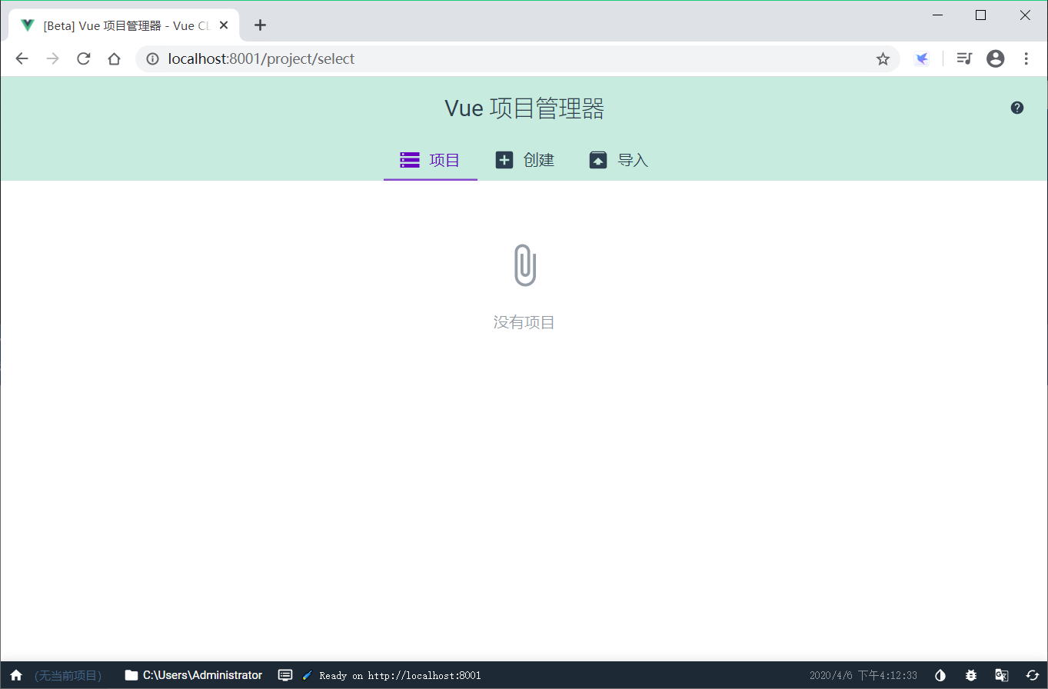
Task: Click the bug report icon
Action: 971,675
